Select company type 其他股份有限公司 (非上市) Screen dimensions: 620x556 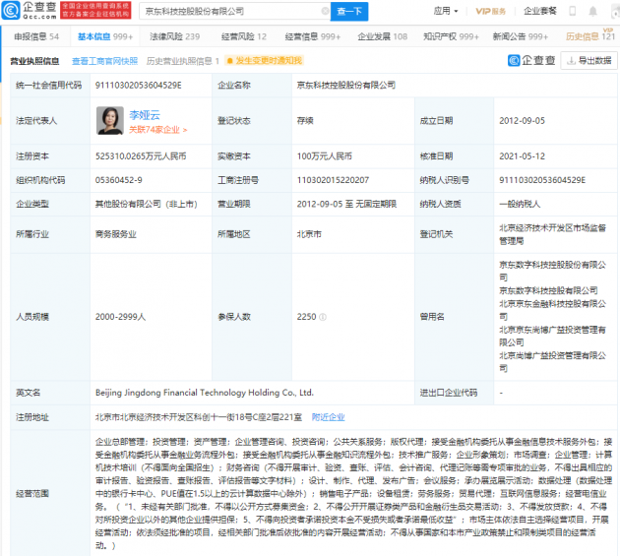[146, 204]
